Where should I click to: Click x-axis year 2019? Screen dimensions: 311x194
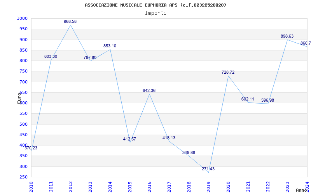coord(209,187)
